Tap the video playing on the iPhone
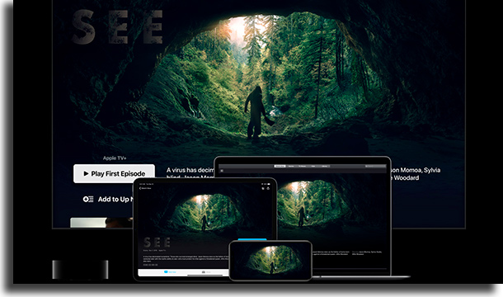 click(270, 261)
